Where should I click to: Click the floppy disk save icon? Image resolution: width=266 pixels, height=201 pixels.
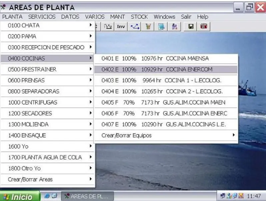[x=191, y=26]
